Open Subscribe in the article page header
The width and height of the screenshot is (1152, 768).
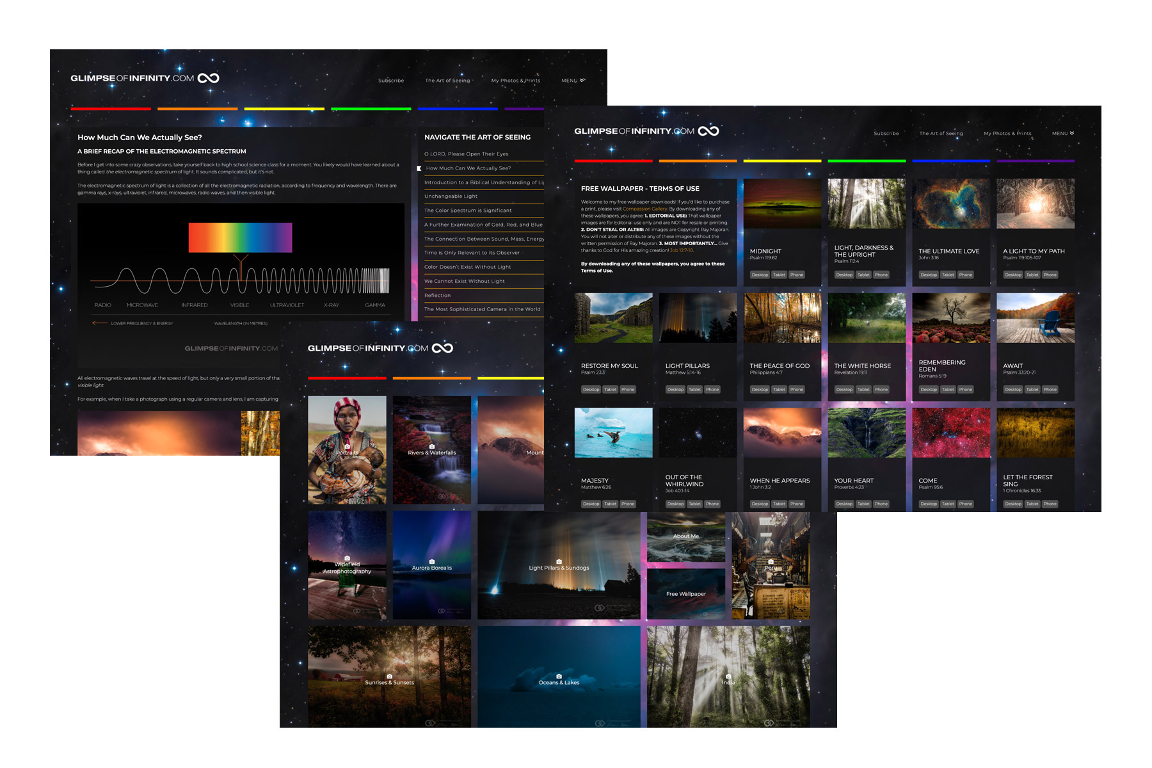pyautogui.click(x=391, y=81)
